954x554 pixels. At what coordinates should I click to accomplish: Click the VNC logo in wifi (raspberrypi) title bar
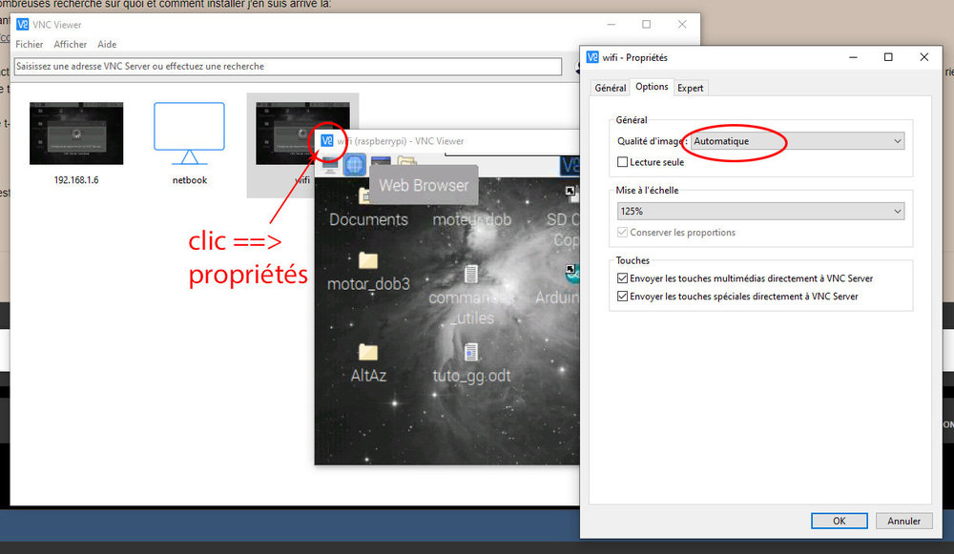click(x=327, y=140)
